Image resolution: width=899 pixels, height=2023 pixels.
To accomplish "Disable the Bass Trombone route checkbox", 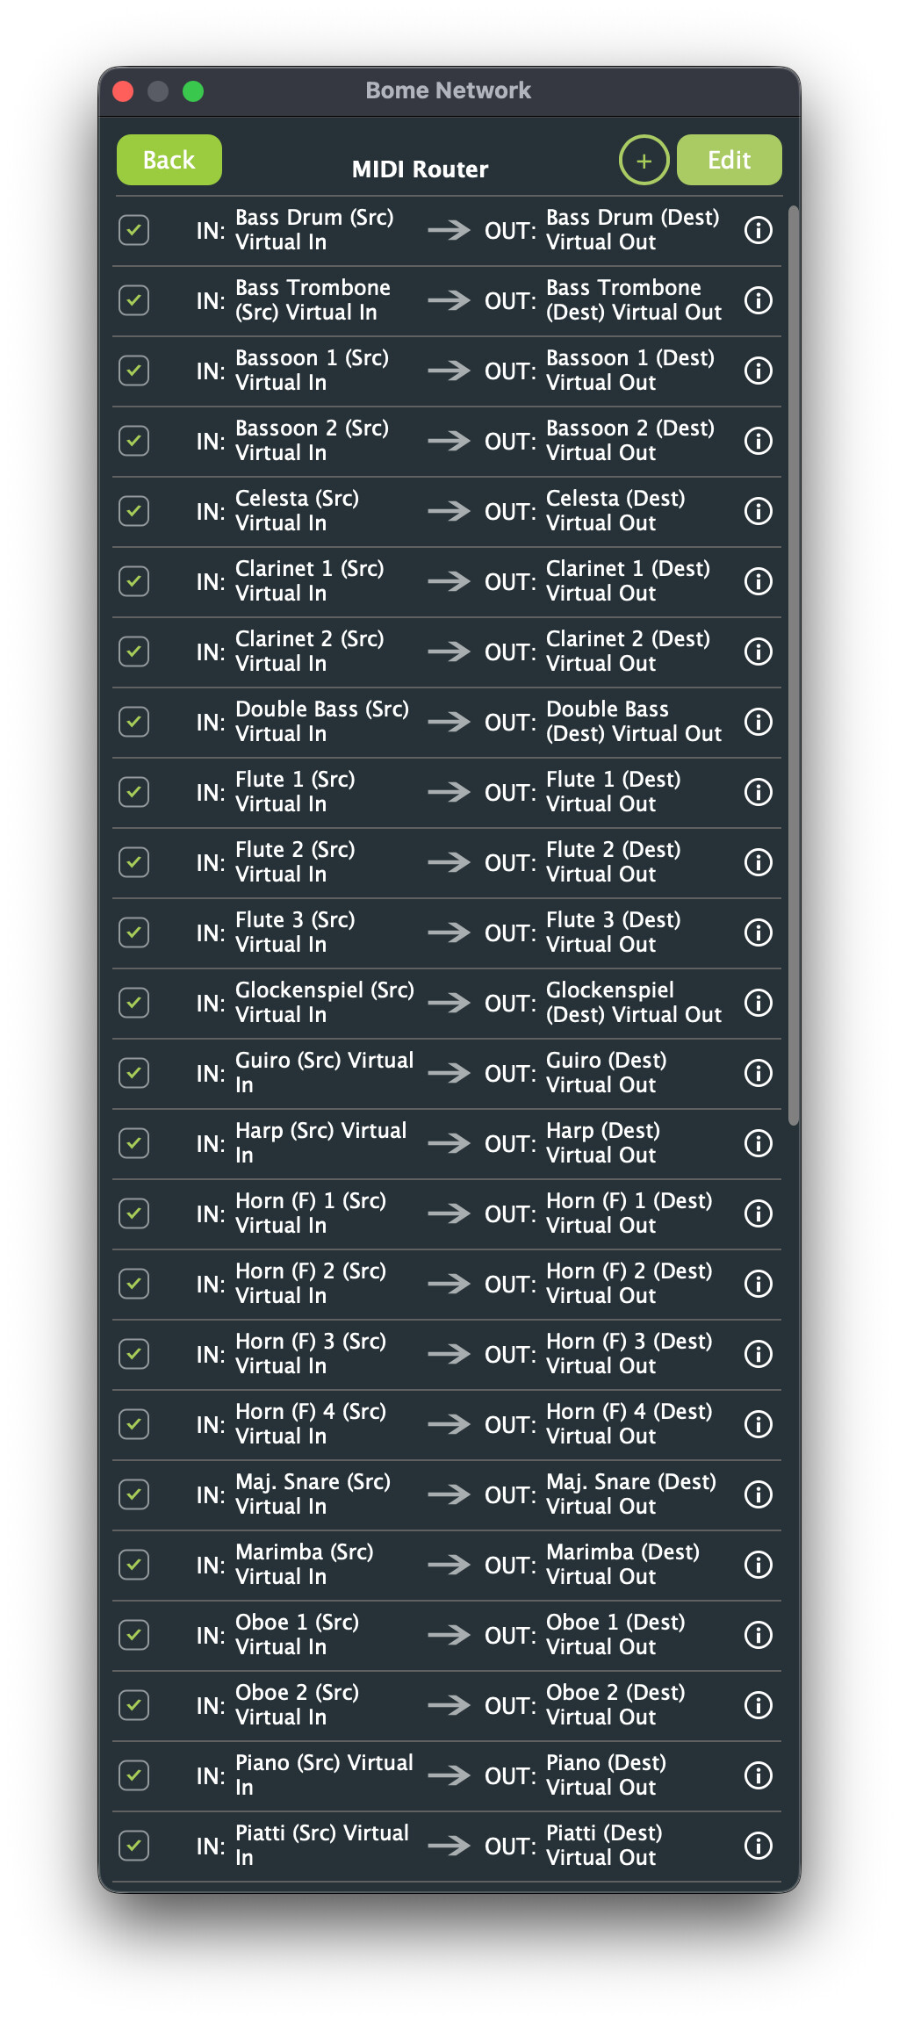I will [133, 300].
